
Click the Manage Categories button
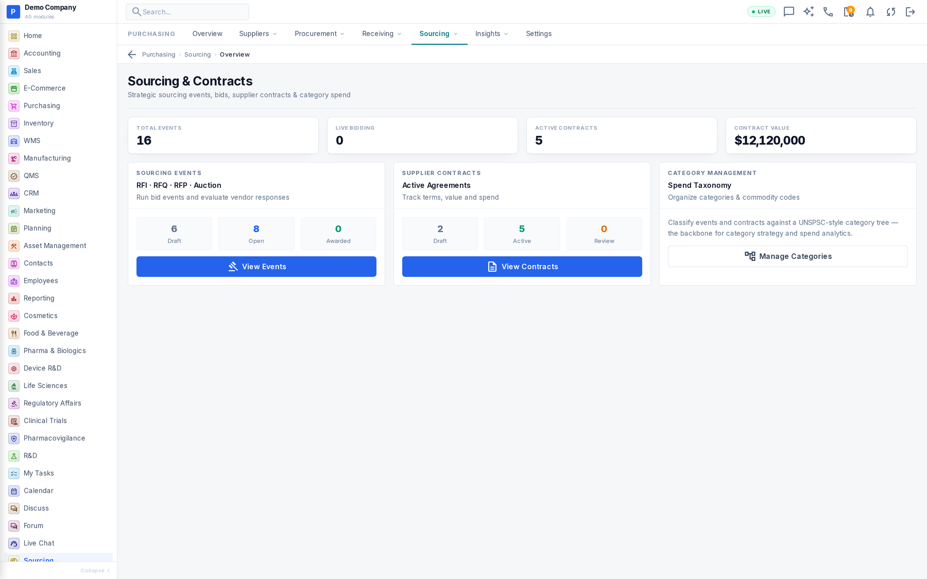(x=788, y=256)
